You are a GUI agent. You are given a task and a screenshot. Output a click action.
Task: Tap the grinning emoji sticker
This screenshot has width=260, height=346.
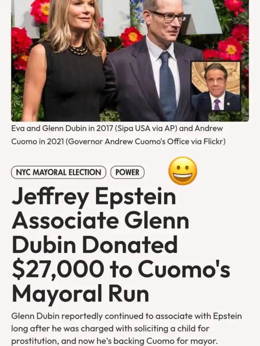point(183,171)
